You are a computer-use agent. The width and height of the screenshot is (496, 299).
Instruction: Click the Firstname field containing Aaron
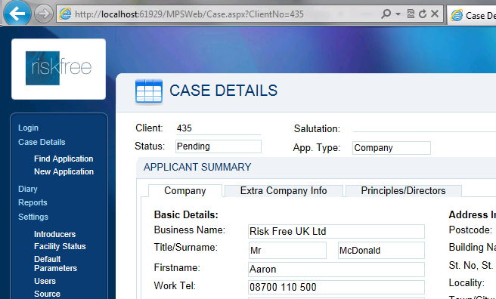point(336,270)
